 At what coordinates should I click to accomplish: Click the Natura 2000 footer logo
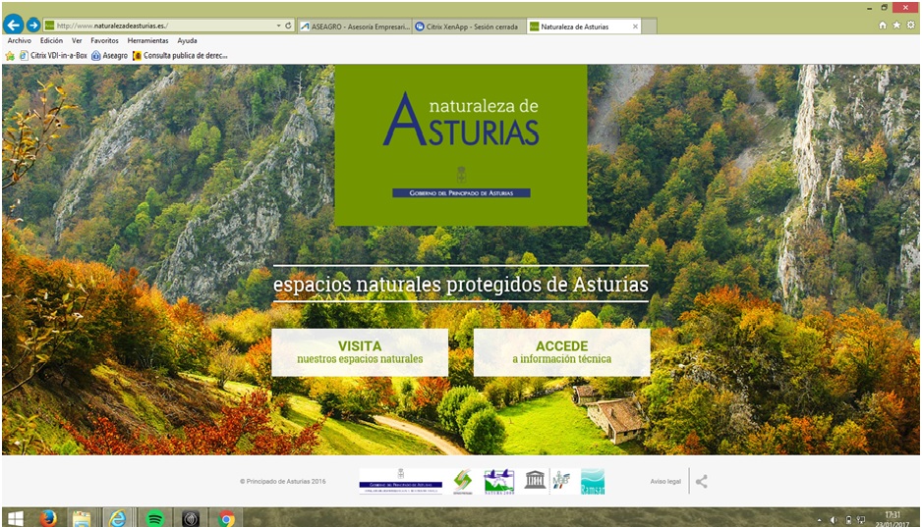pos(499,481)
